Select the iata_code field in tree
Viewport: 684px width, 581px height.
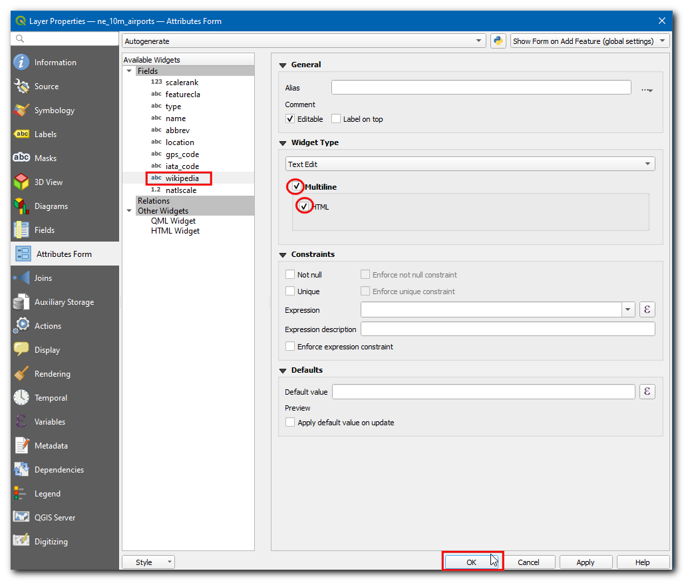coord(182,166)
